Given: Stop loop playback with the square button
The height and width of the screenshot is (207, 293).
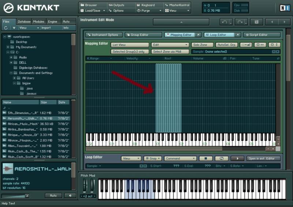Looking at the screenshot, I should click(x=206, y=158).
